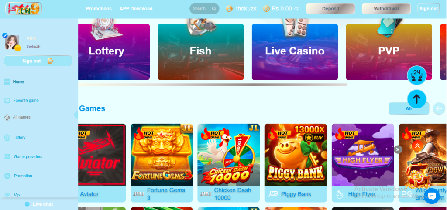Close the floating widget with X icon
This screenshot has height=210, width=447.
pyautogui.click(x=398, y=149)
